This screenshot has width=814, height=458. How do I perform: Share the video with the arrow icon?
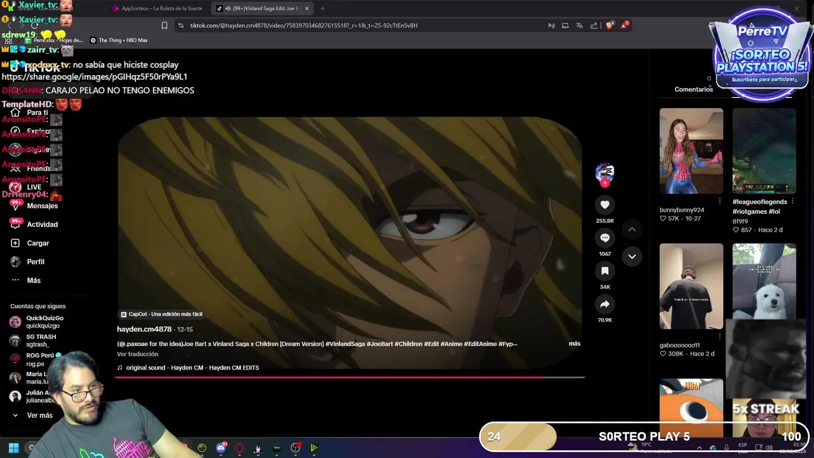tap(605, 304)
